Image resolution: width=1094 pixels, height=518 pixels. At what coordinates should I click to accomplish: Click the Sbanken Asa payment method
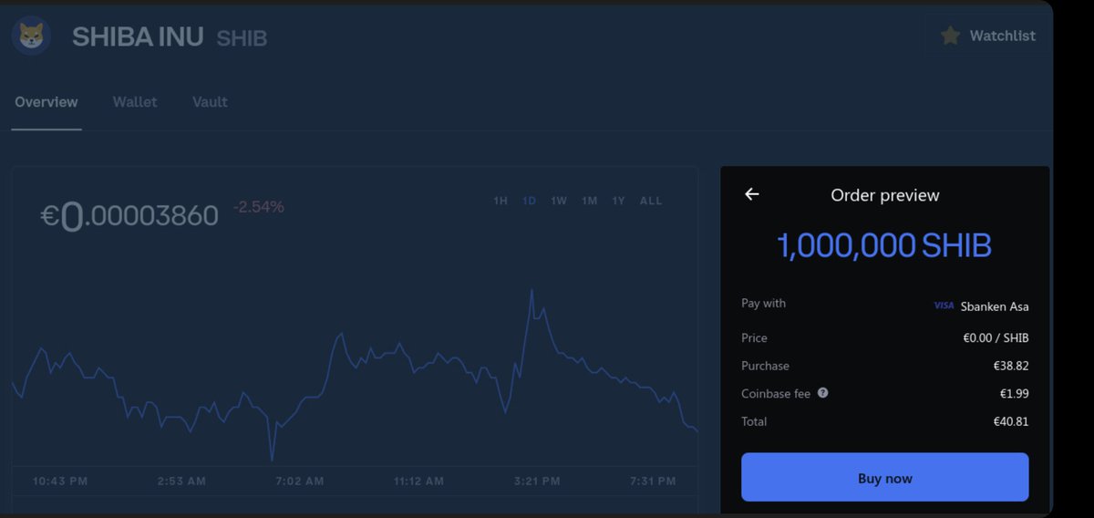coord(995,306)
